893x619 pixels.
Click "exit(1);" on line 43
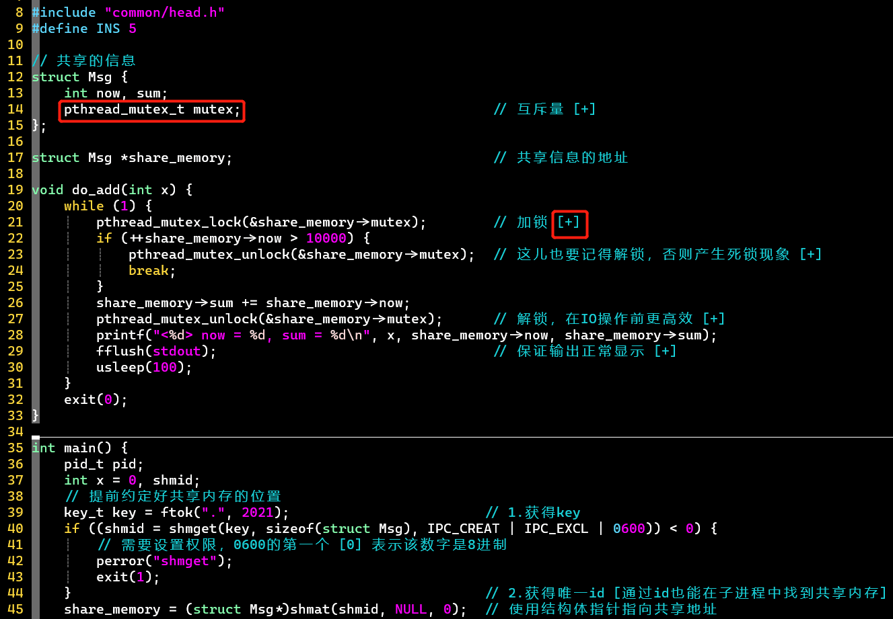pos(129,577)
